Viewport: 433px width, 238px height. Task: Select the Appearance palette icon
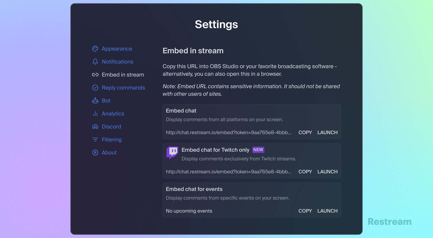(95, 49)
